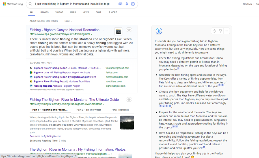Screen dimensions: 259x158
Task: Click citation 2 in chat answer
Action: coord(163,106)
